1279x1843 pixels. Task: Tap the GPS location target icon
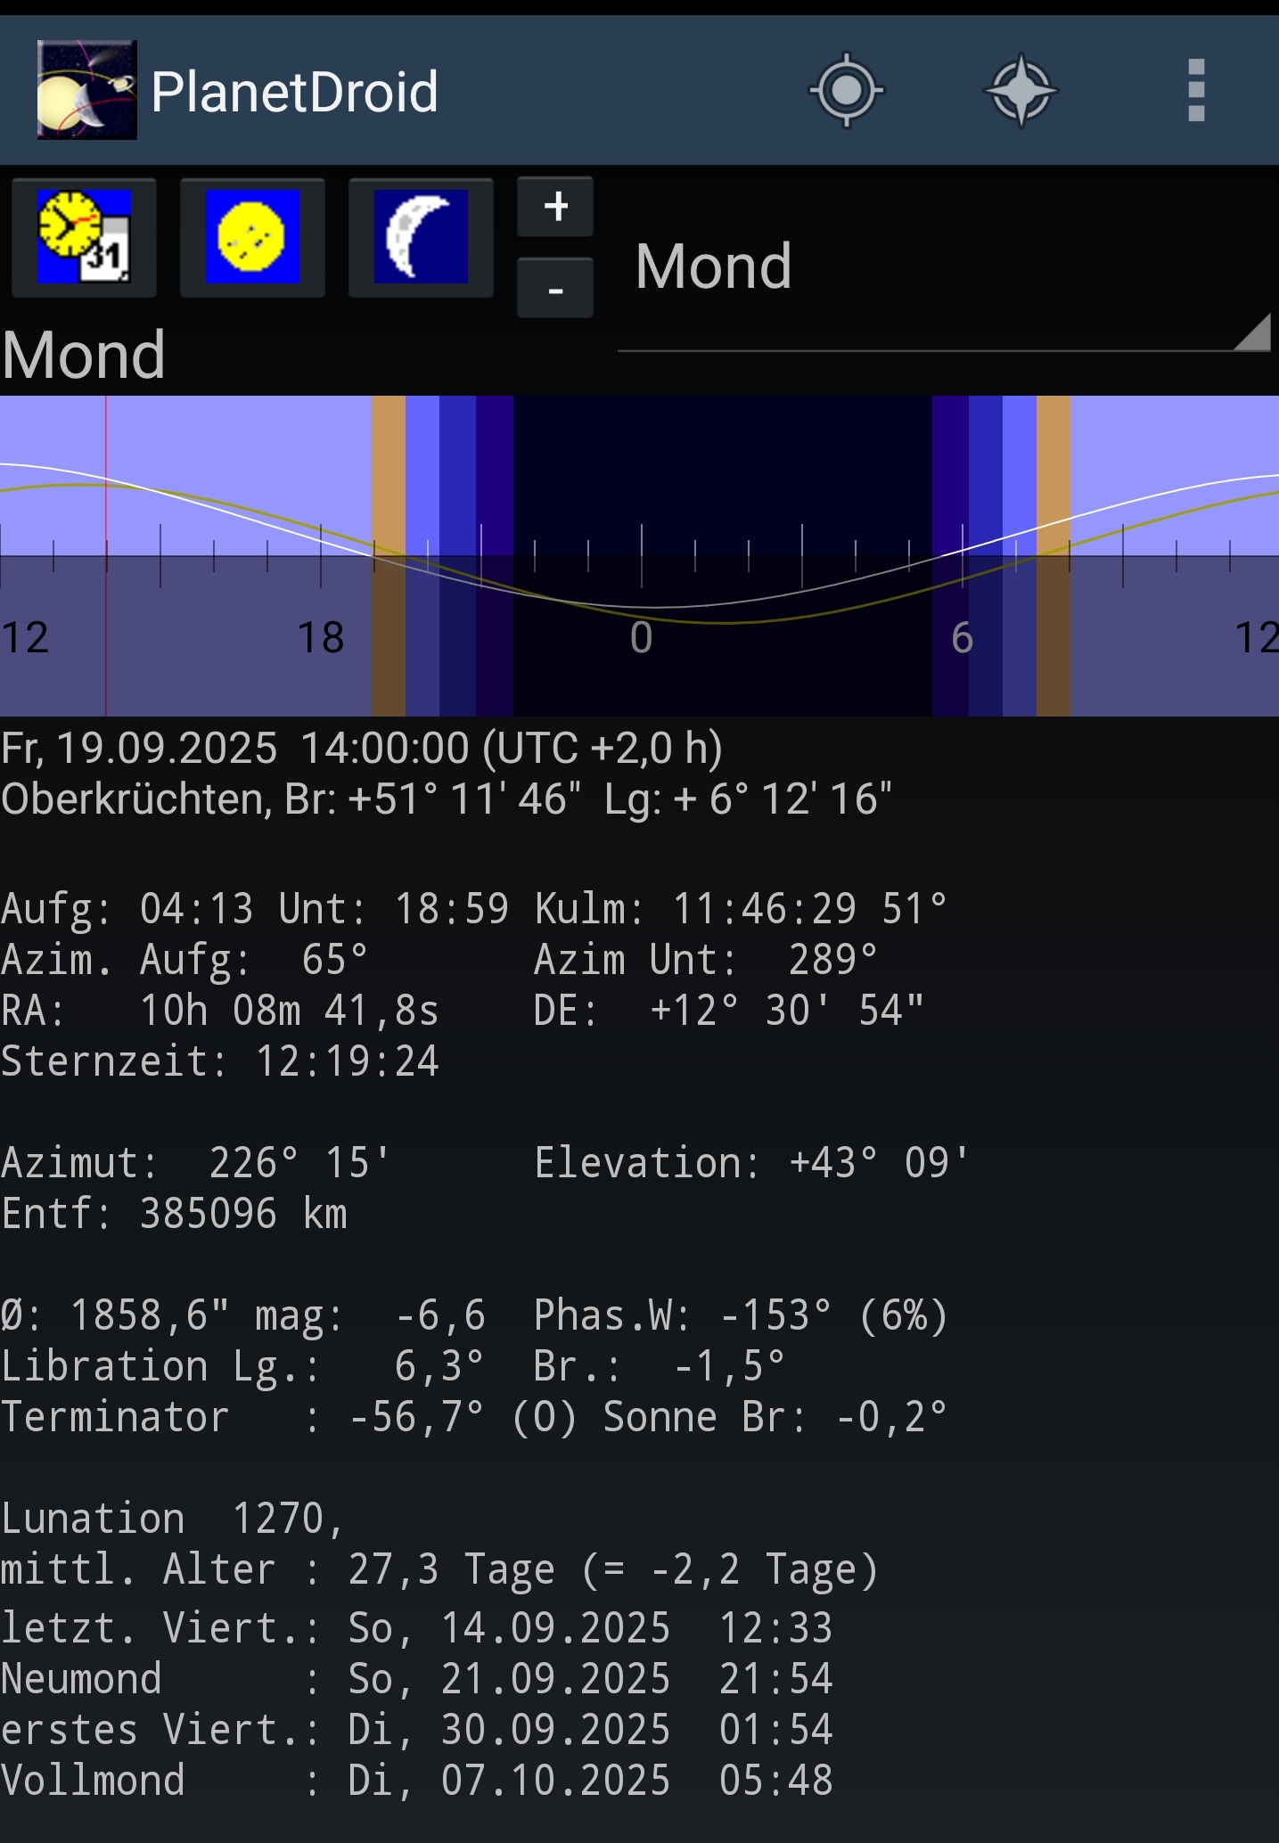[x=846, y=90]
